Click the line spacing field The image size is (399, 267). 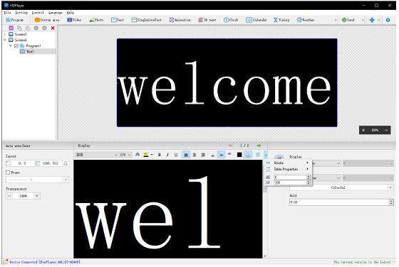291,182
